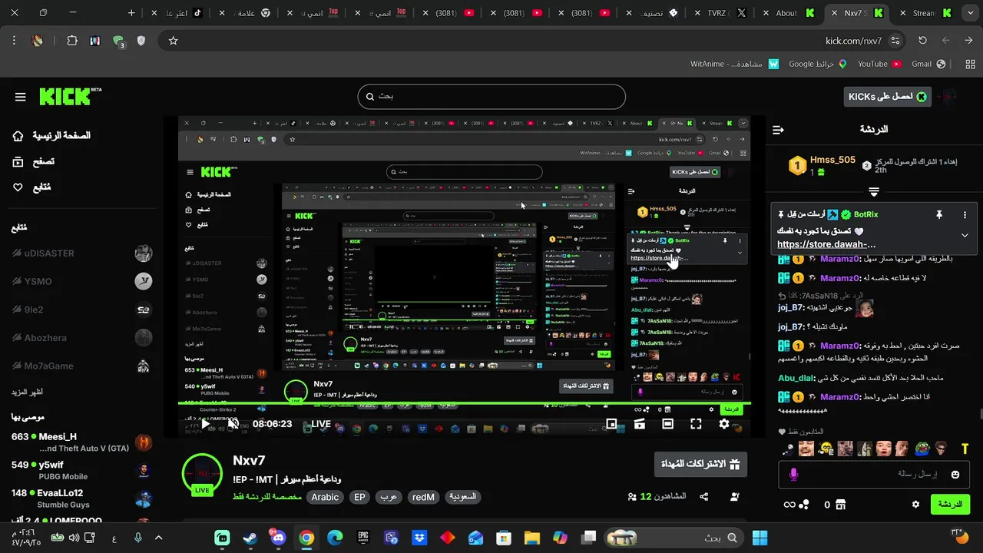Select the Pepe frog emote
983x553 pixels.
pyautogui.click(x=922, y=449)
